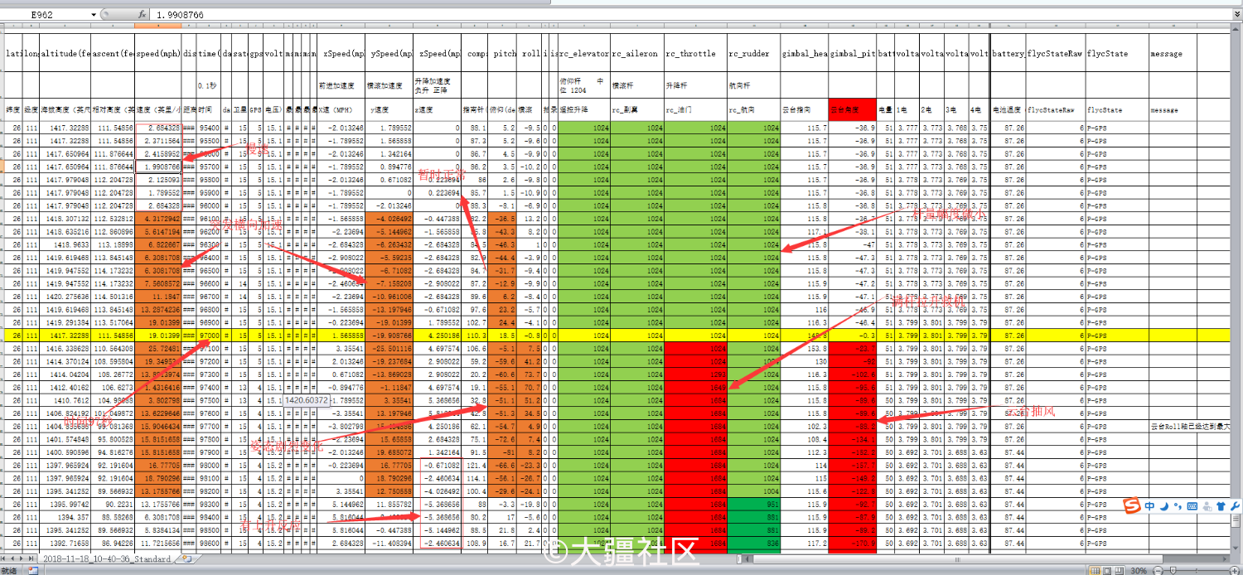
Task: Toggle Sogou half/full-width moon icon
Action: [x=1164, y=506]
